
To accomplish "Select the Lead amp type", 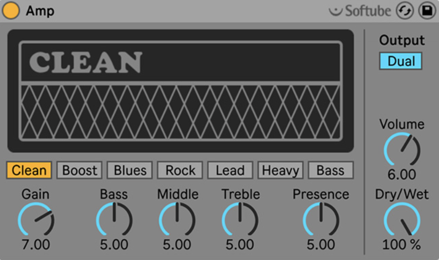I will [x=230, y=170].
